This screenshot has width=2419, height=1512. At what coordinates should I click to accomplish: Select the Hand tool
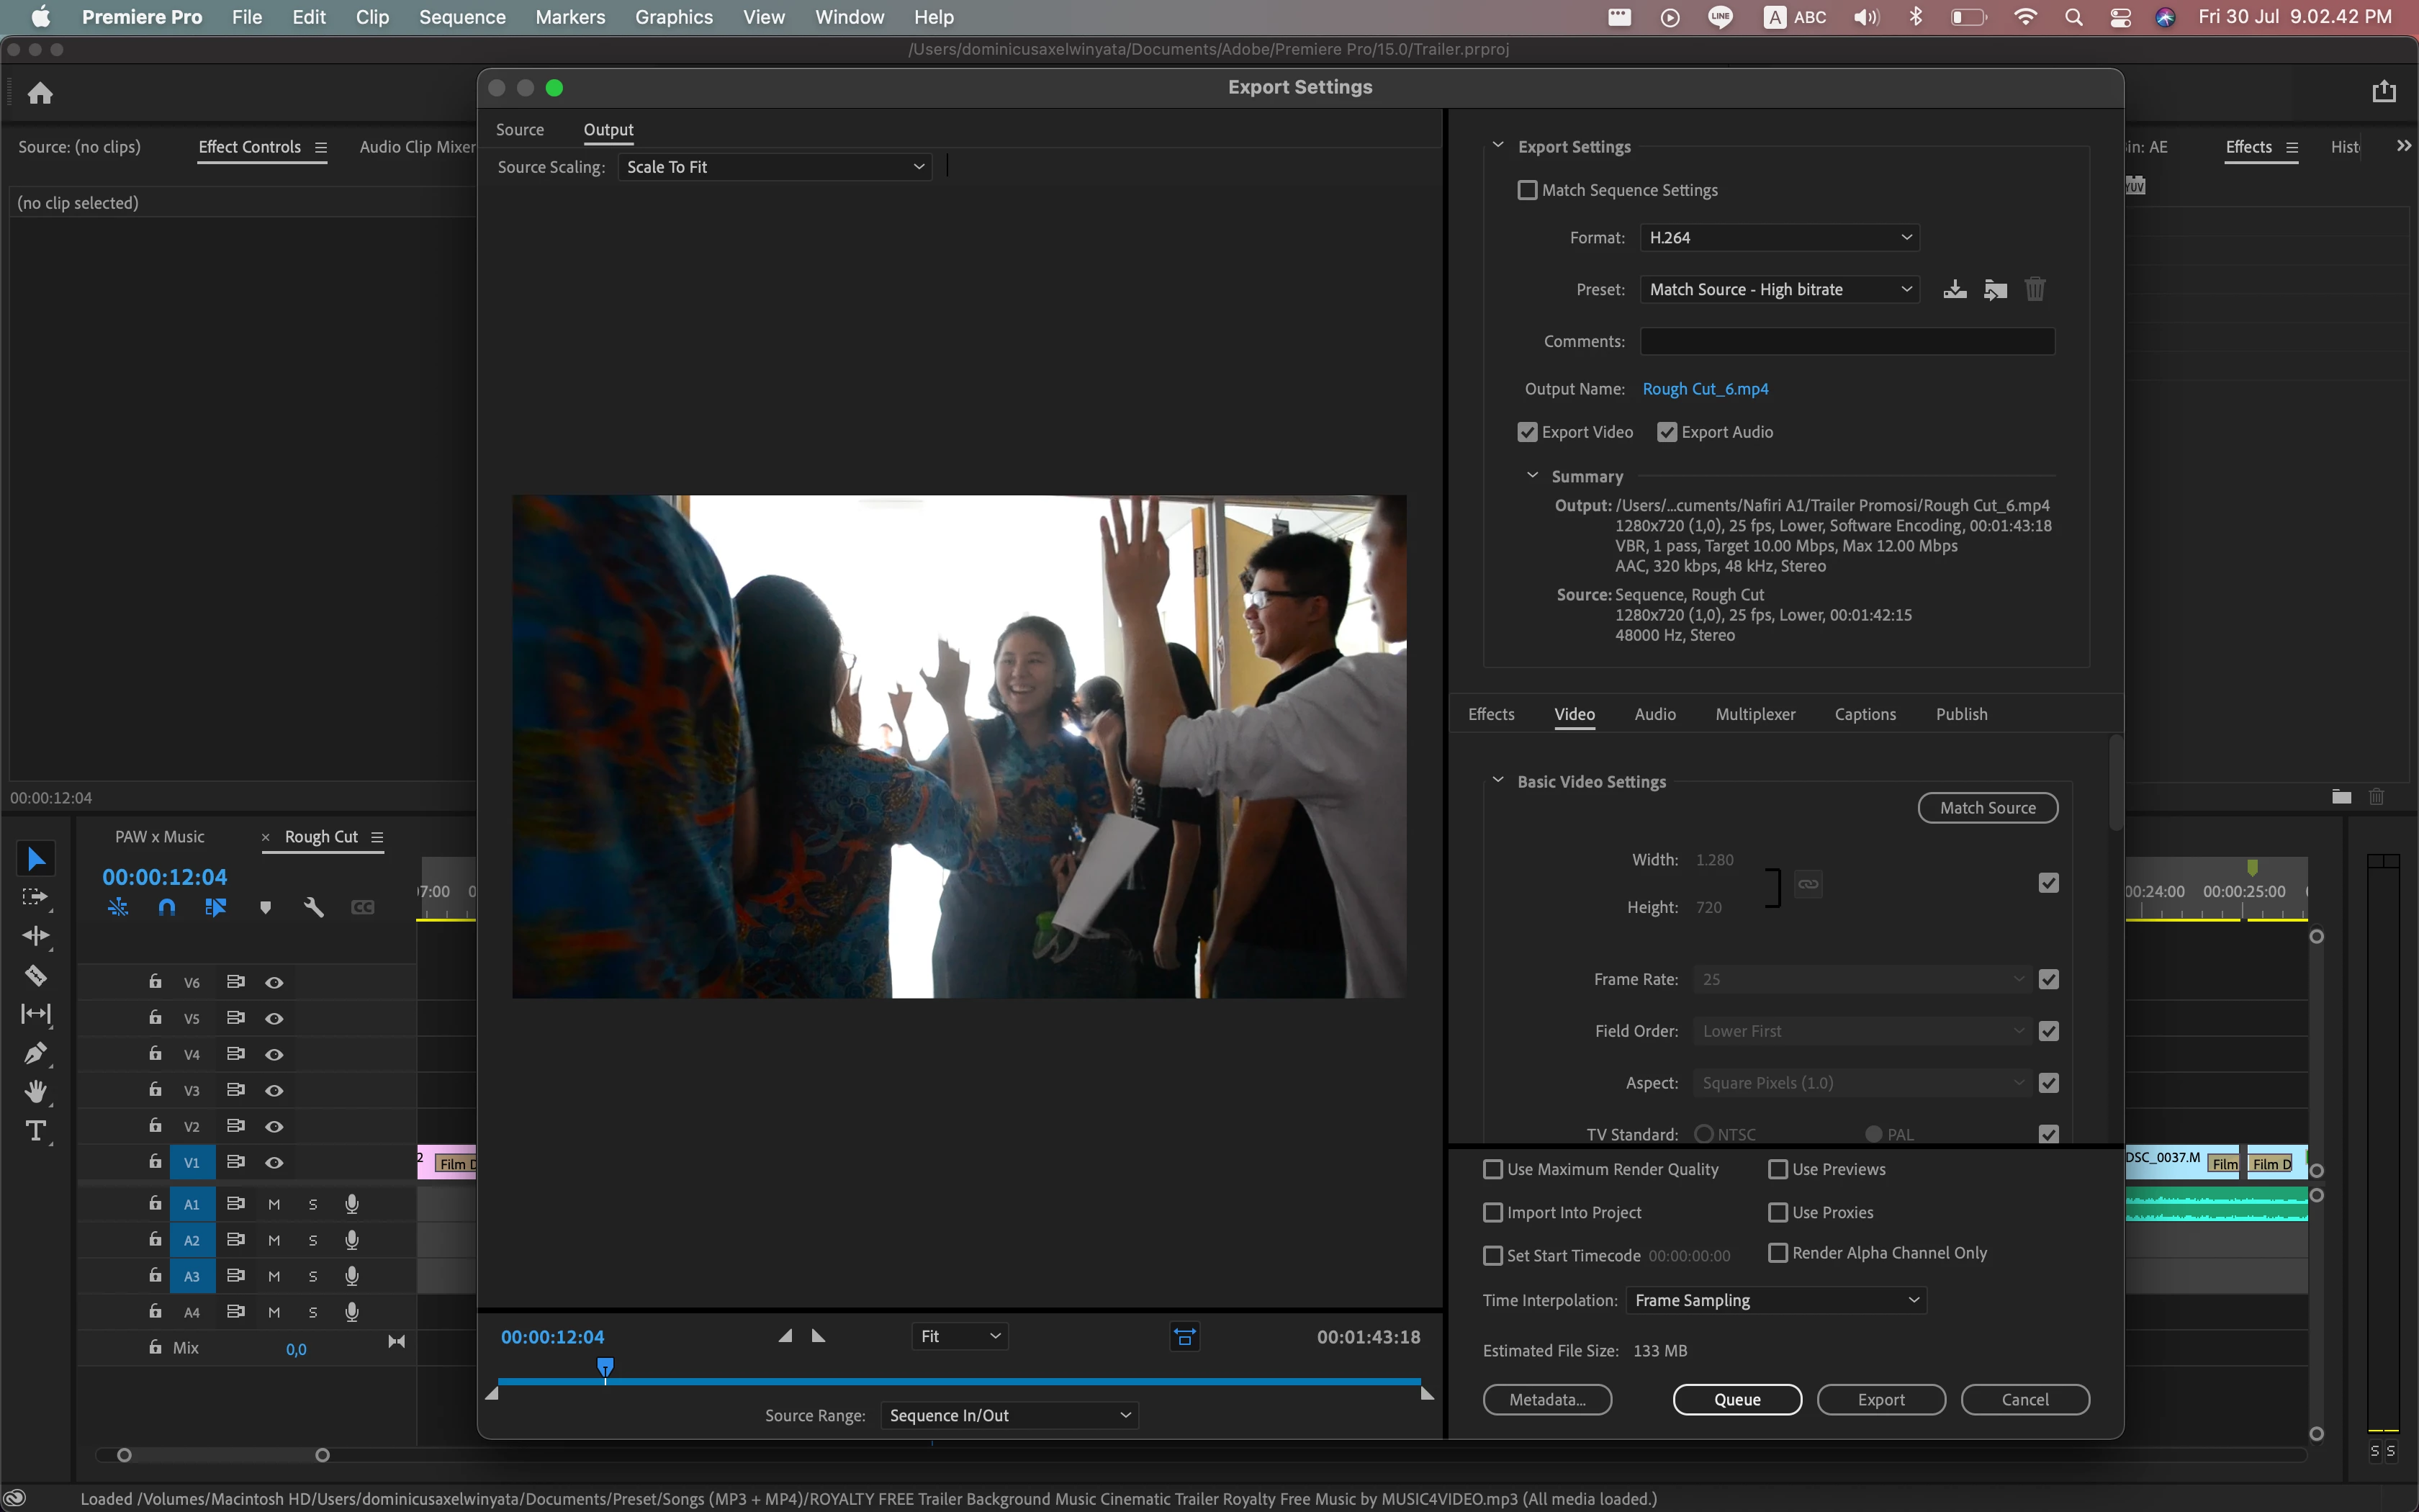click(x=36, y=1092)
